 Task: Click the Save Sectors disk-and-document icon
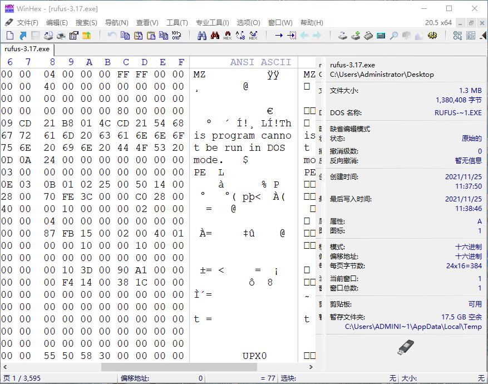click(x=48, y=36)
